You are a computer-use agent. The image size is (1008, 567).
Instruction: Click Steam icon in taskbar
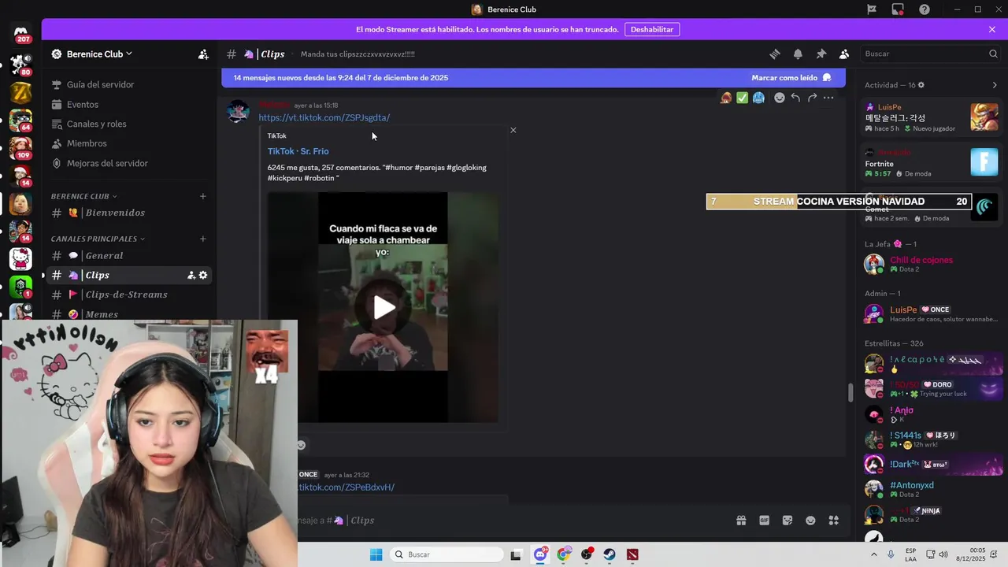(x=610, y=554)
